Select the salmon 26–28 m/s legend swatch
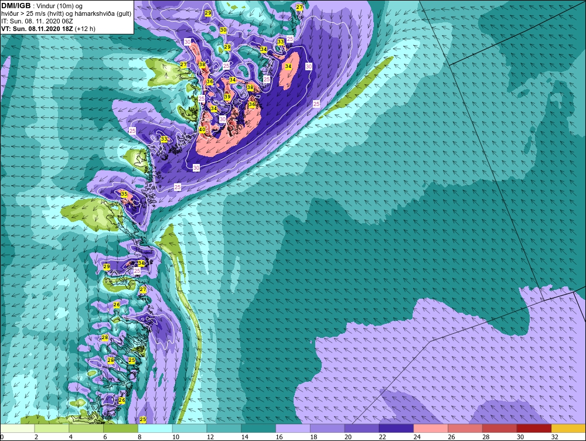The height and width of the screenshot is (441, 586). [465, 428]
